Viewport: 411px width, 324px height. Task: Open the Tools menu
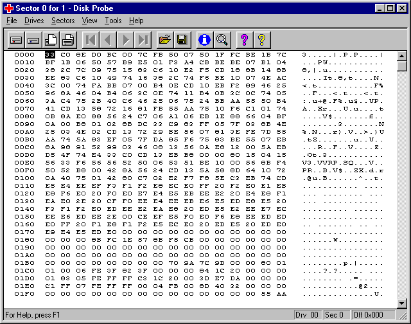pos(113,21)
